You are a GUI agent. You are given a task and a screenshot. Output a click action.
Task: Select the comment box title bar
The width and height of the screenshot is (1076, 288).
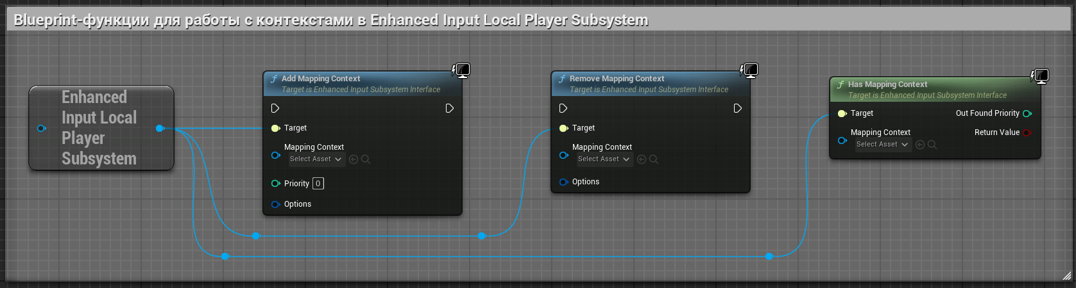[538, 20]
